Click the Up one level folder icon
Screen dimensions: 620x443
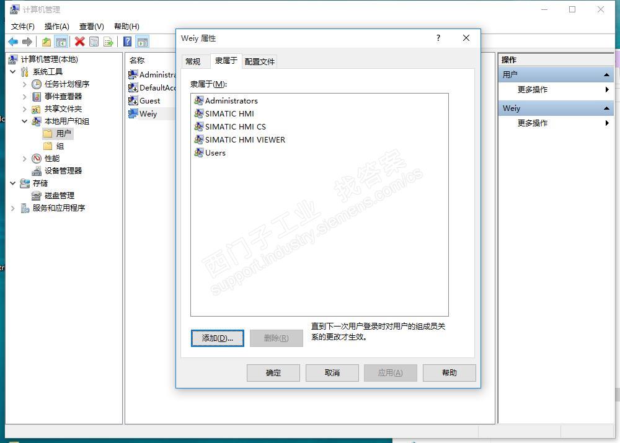pyautogui.click(x=46, y=42)
